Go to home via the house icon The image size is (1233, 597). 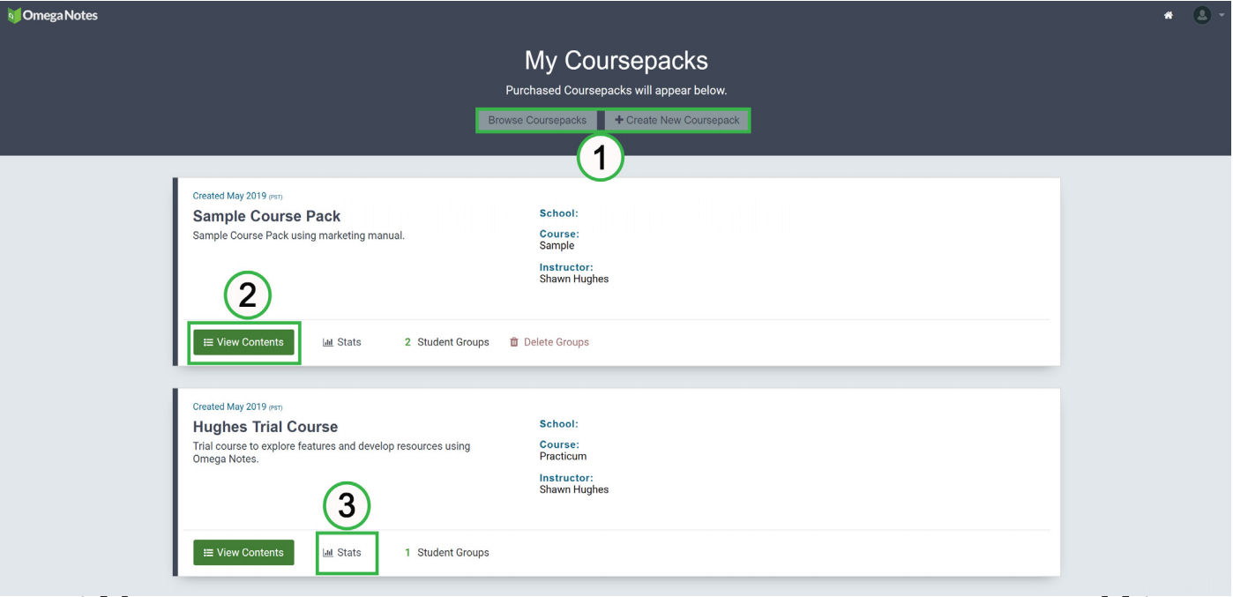[x=1169, y=15]
